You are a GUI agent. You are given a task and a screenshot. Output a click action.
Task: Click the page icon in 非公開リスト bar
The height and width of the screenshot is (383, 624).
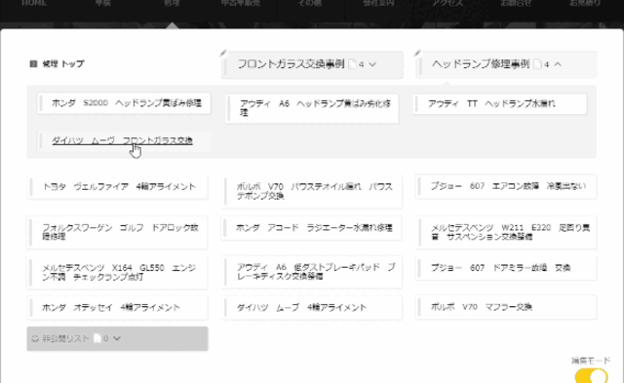coord(97,338)
